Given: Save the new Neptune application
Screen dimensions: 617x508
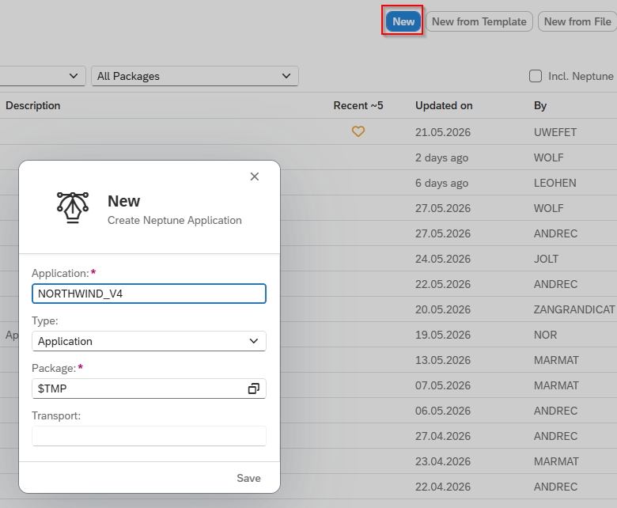Looking at the screenshot, I should pos(248,478).
